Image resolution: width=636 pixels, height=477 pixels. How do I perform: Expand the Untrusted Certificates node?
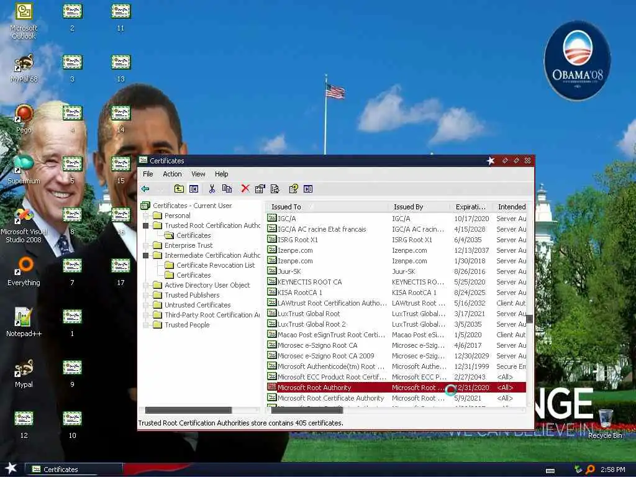point(145,305)
